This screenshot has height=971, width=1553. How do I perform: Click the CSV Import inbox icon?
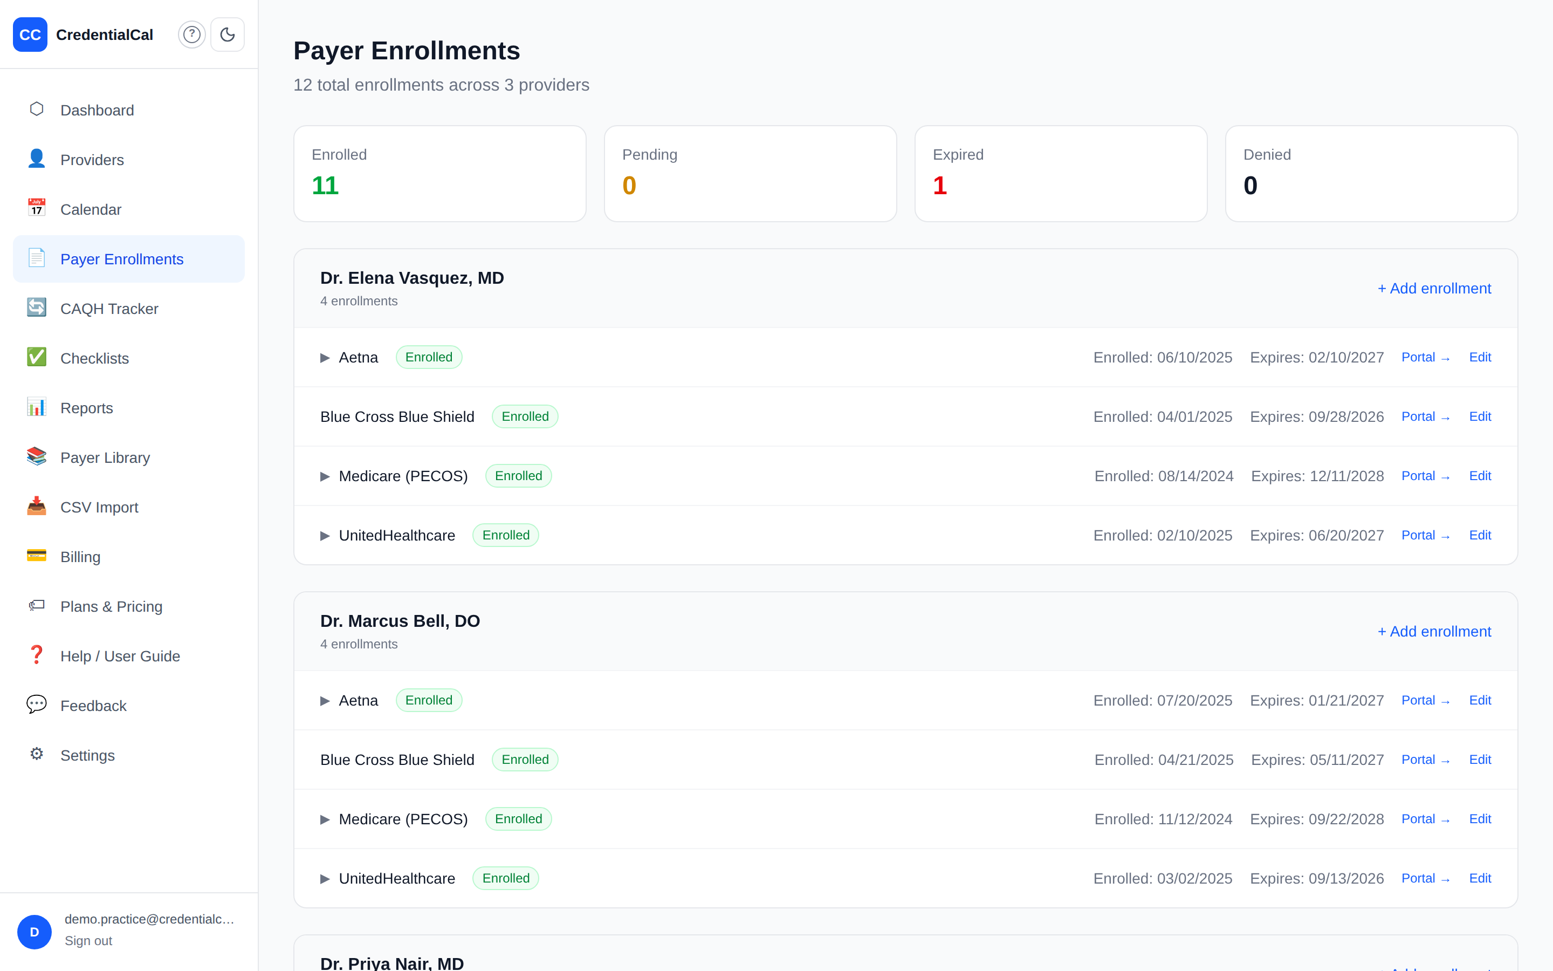click(37, 506)
